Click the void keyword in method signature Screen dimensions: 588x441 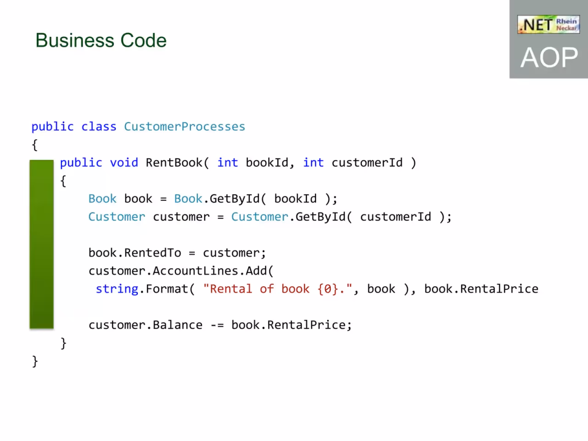124,163
